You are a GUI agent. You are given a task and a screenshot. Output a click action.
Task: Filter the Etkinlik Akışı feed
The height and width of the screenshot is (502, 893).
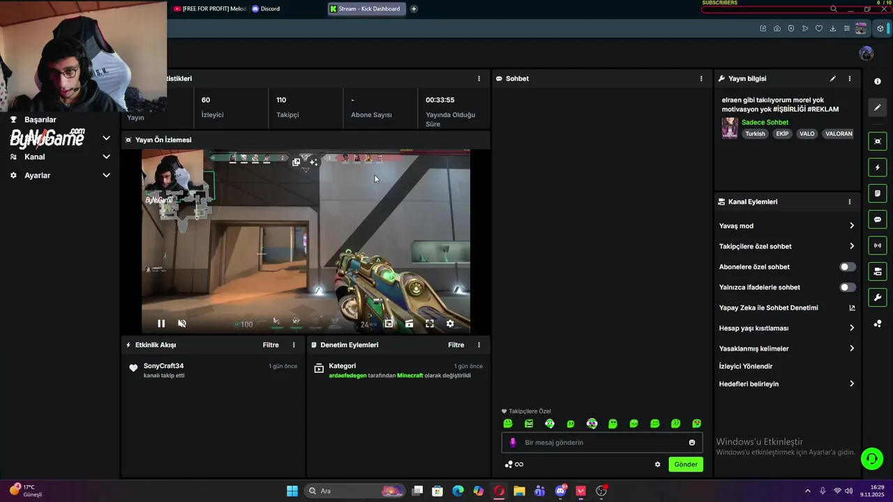(x=271, y=345)
